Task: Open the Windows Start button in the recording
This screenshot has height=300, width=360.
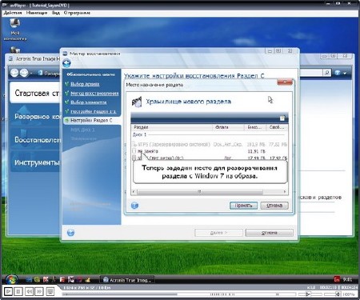Action: click(11, 279)
